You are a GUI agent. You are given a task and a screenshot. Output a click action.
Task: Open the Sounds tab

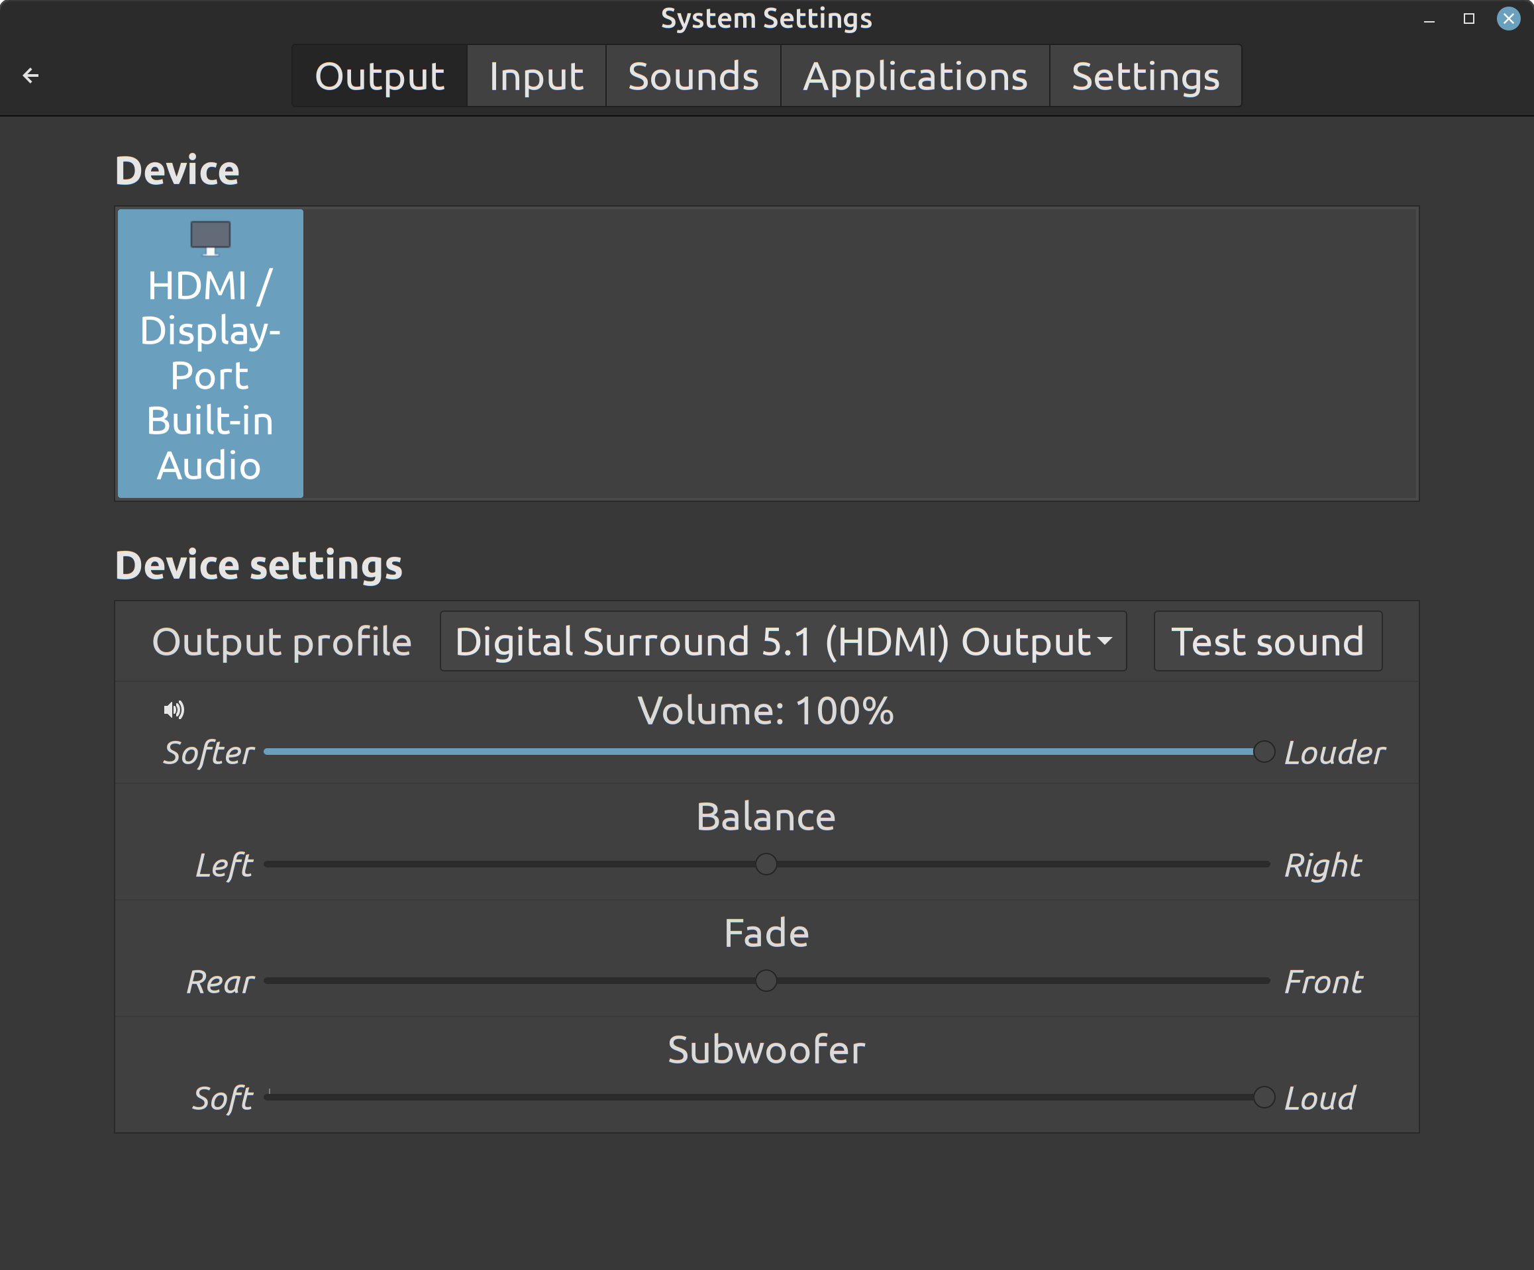694,76
